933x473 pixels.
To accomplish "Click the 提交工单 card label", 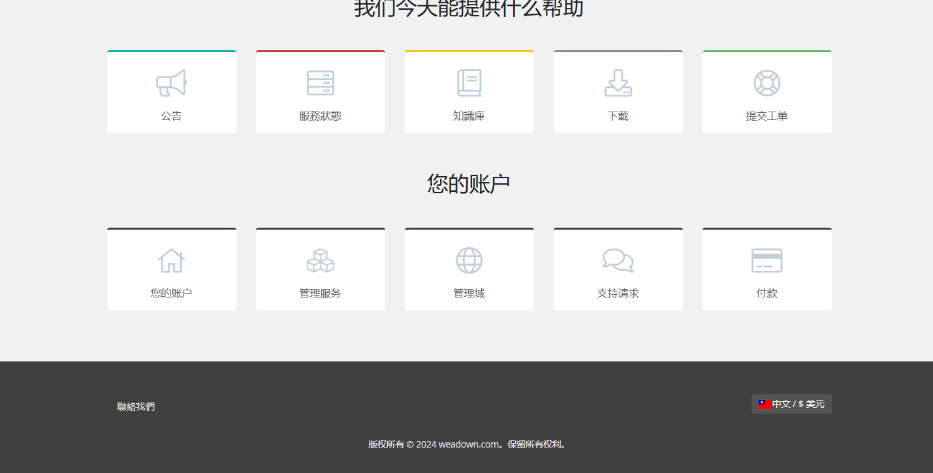I will 767,116.
